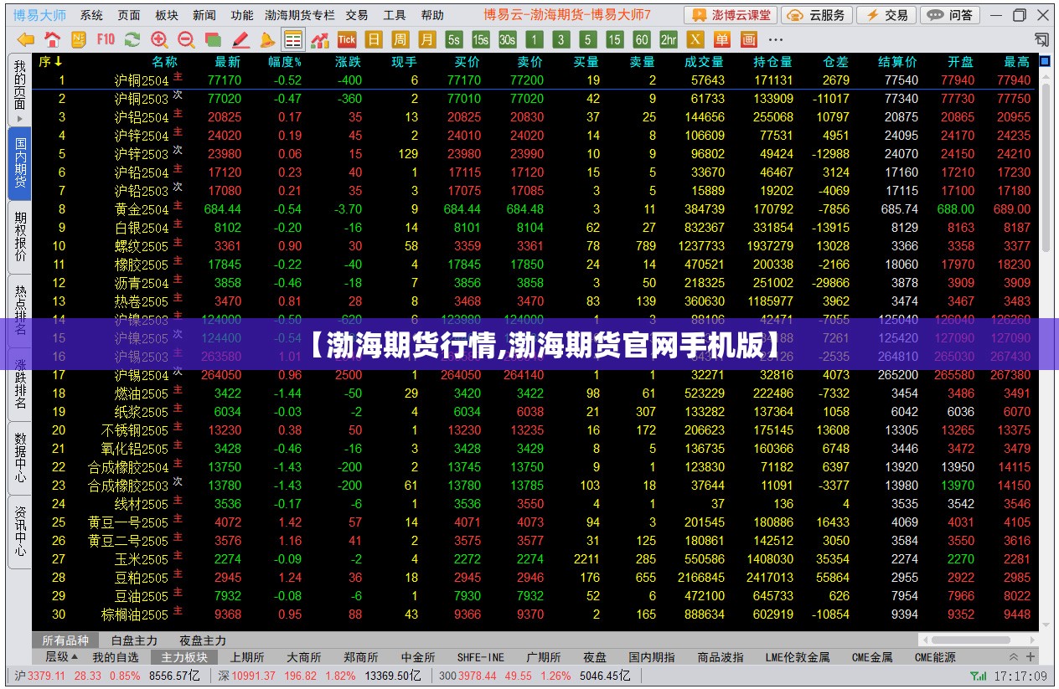The height and width of the screenshot is (689, 1059).
Task: Select the 2hr period icon
Action: (669, 39)
